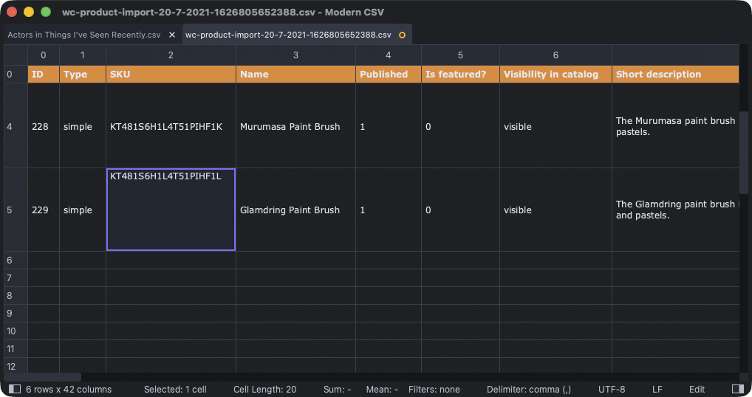Click the Edit mode status entry
The width and height of the screenshot is (752, 397).
tap(697, 390)
